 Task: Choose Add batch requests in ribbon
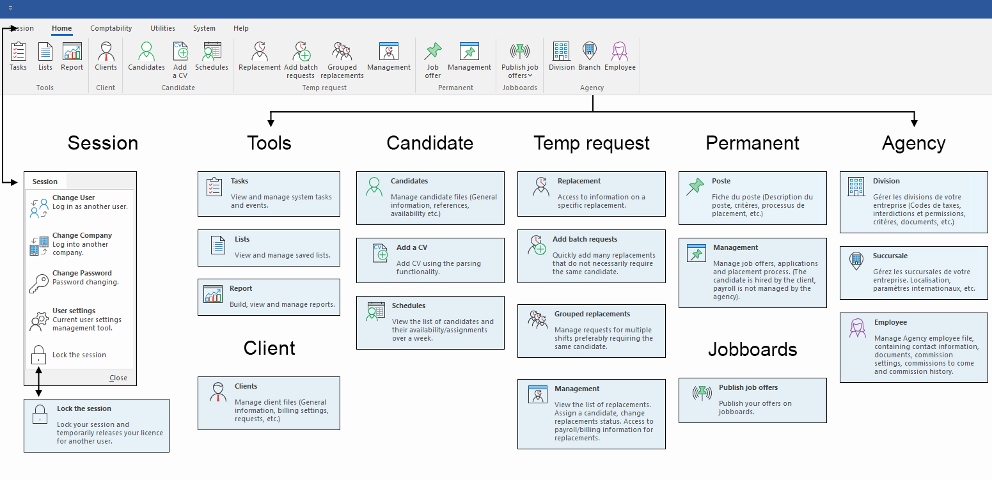coord(301,59)
